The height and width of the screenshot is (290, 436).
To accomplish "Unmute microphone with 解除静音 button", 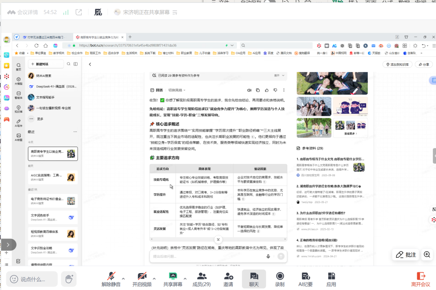I will (x=111, y=279).
